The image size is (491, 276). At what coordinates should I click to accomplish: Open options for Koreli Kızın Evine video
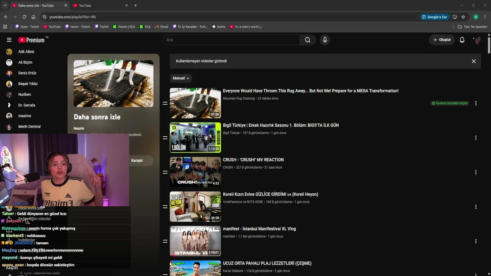[476, 207]
